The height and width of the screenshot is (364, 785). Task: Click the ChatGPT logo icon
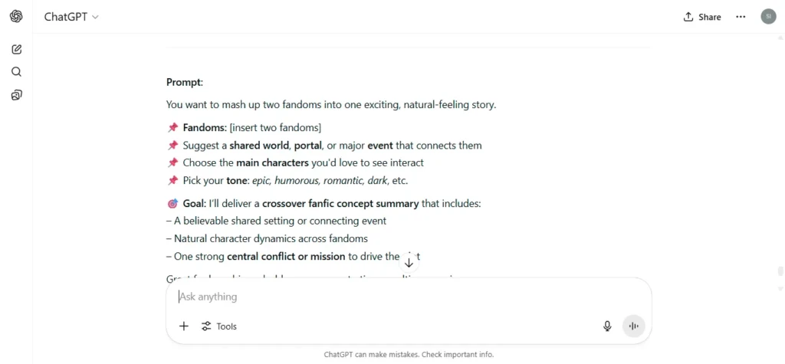(16, 17)
